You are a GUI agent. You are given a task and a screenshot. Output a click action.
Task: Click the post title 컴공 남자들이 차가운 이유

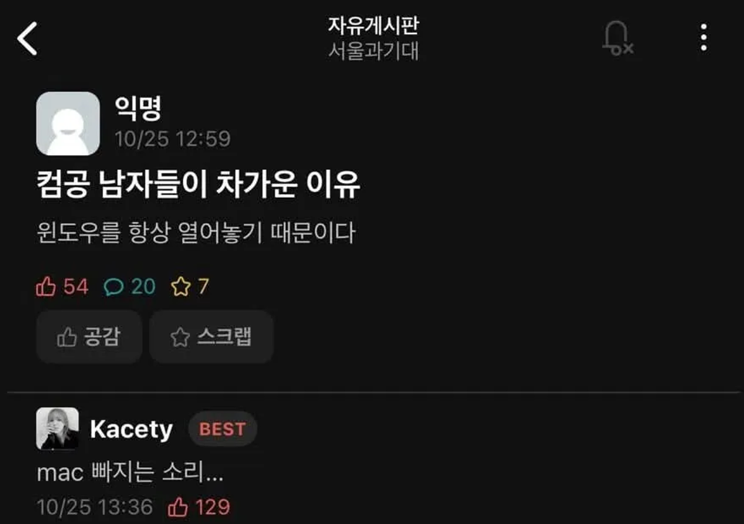click(x=198, y=185)
